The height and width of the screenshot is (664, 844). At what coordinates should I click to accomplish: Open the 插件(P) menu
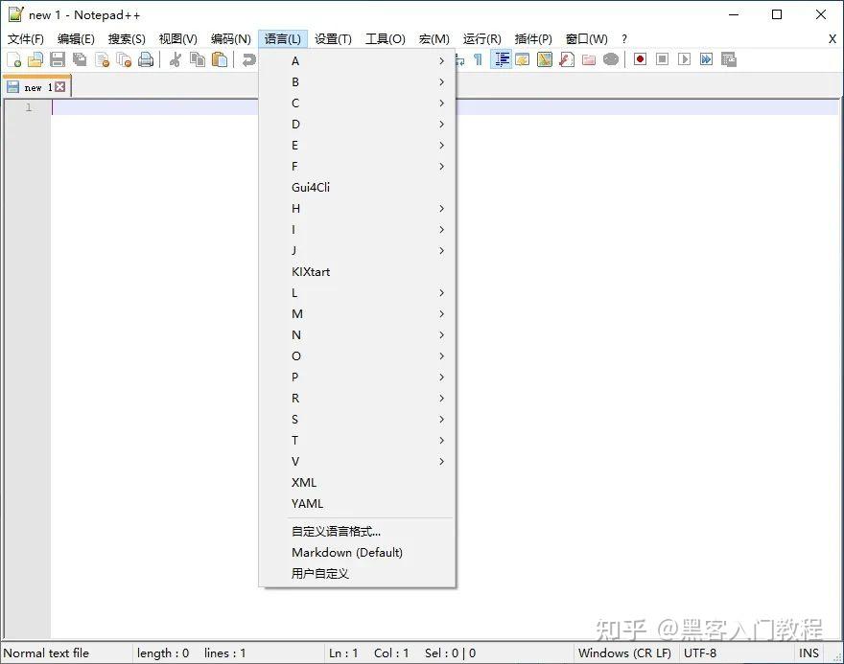point(532,38)
